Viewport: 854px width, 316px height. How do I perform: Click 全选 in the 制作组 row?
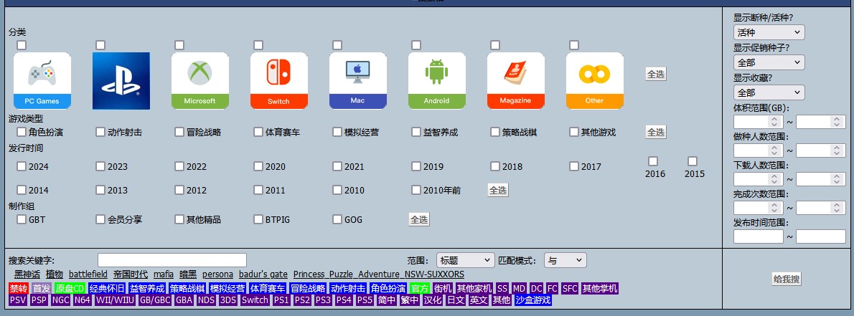(x=419, y=220)
